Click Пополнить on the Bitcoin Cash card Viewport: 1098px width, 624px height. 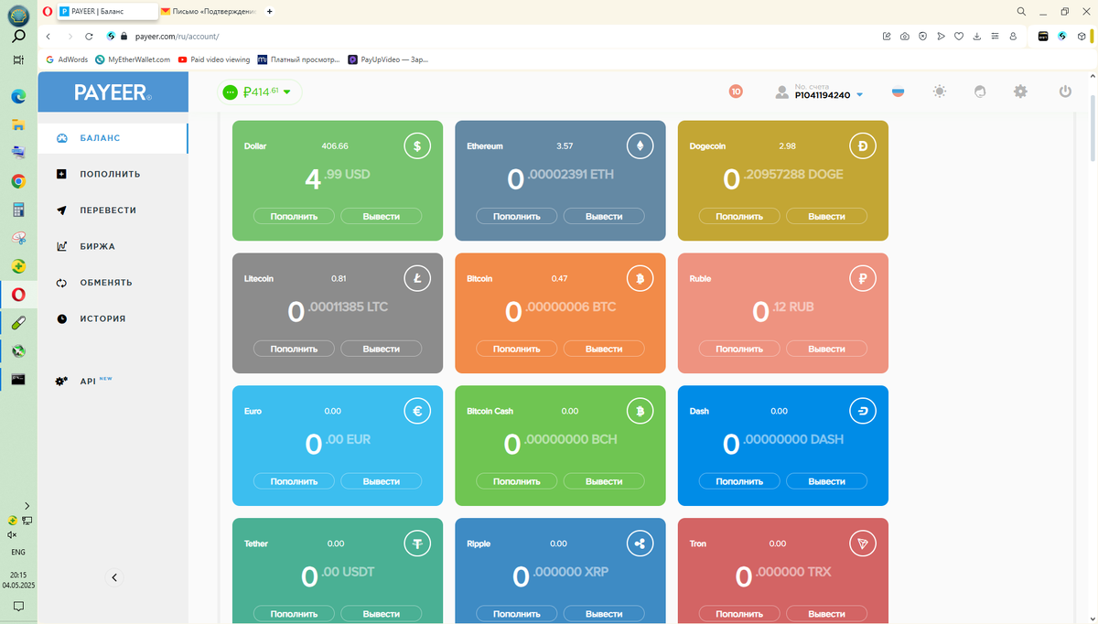[516, 481]
